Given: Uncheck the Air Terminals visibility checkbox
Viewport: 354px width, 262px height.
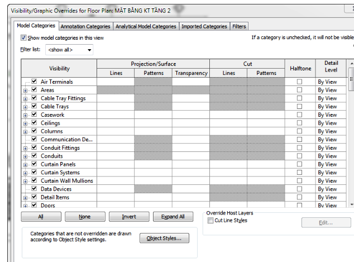Looking at the screenshot, I should pyautogui.click(x=34, y=82).
